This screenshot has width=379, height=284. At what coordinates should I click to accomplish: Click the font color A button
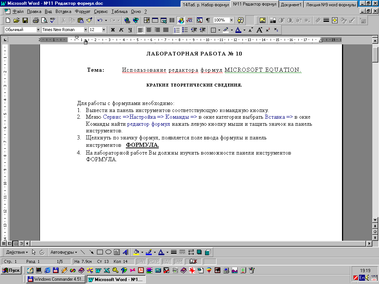(x=238, y=30)
